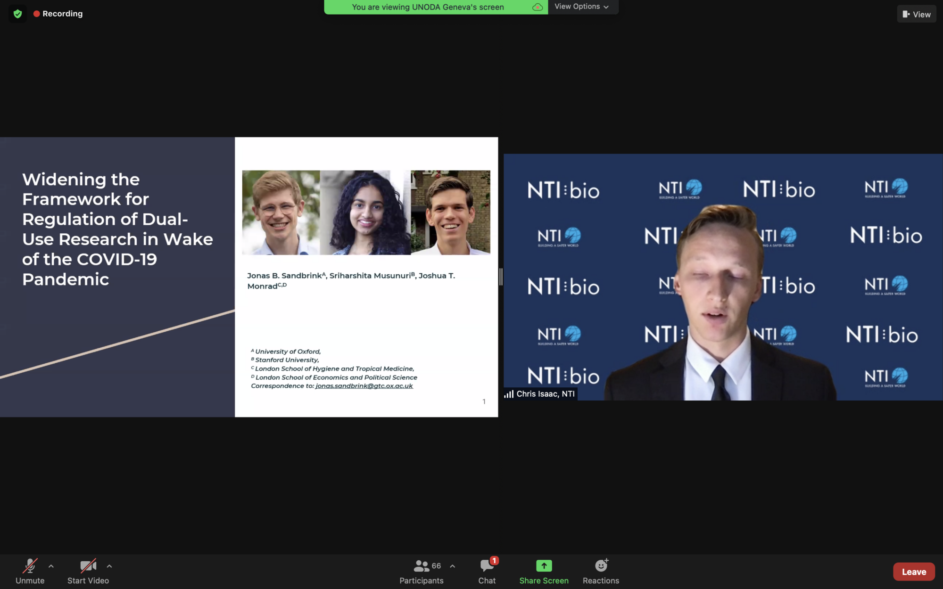
Task: Click the slide page number 1
Action: coord(484,401)
